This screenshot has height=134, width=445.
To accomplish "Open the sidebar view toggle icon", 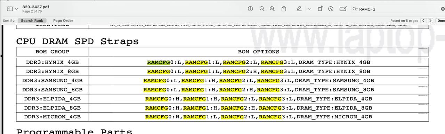I will click(x=10, y=9).
